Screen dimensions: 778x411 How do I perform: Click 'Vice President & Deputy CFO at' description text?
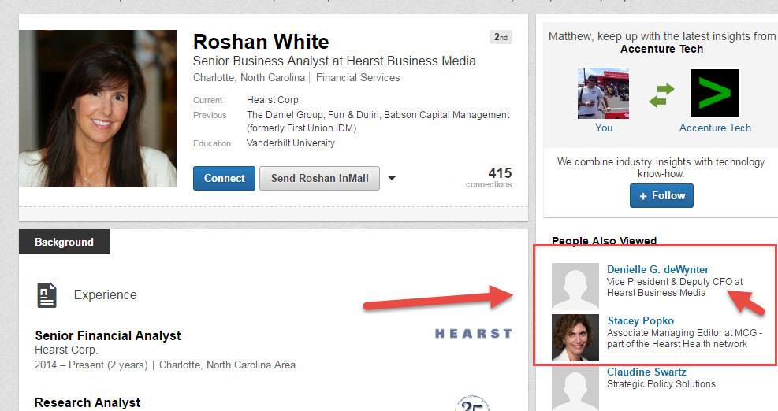[x=675, y=282]
